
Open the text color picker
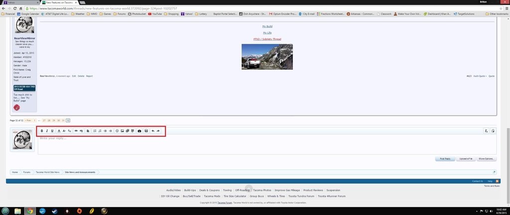(59, 131)
